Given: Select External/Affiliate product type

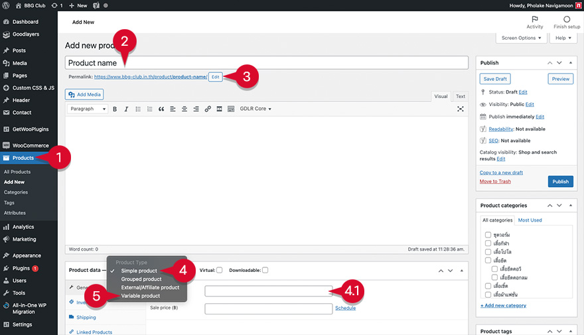Looking at the screenshot, I should click(x=150, y=287).
